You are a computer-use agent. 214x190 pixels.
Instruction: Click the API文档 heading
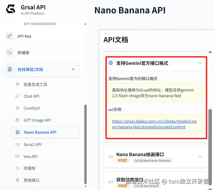116,40
